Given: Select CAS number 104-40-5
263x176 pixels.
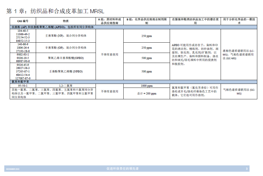Looking at the screenshot, I should point(23,31).
